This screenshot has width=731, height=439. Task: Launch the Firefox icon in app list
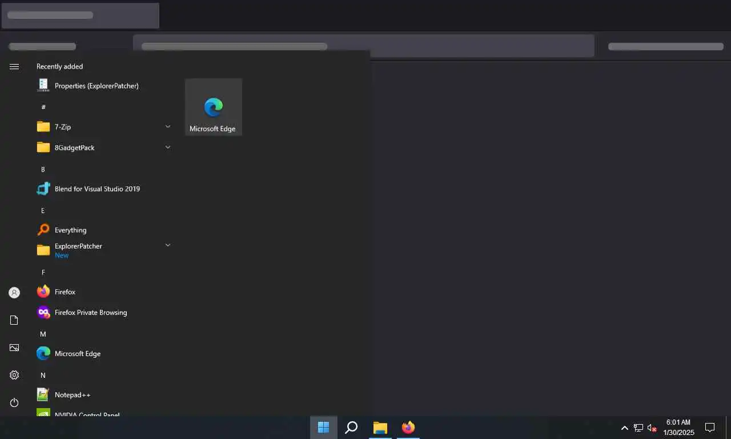pyautogui.click(x=43, y=292)
